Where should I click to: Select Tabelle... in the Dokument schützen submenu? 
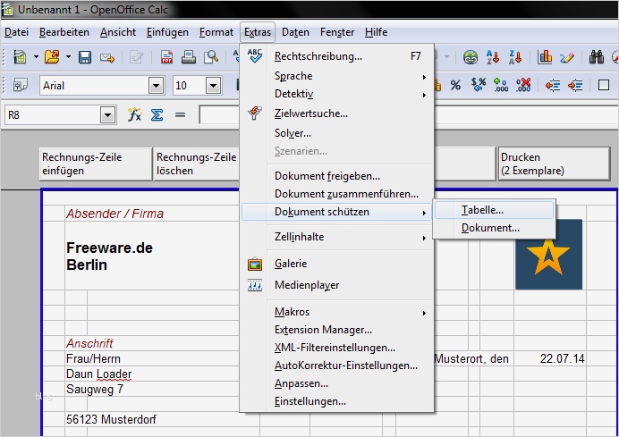495,210
